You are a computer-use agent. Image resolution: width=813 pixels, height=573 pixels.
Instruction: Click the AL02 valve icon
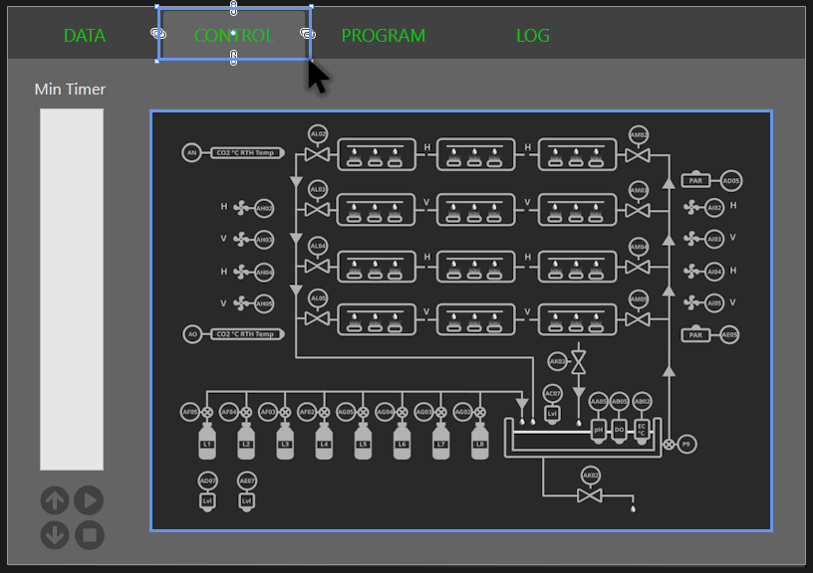coord(318,155)
